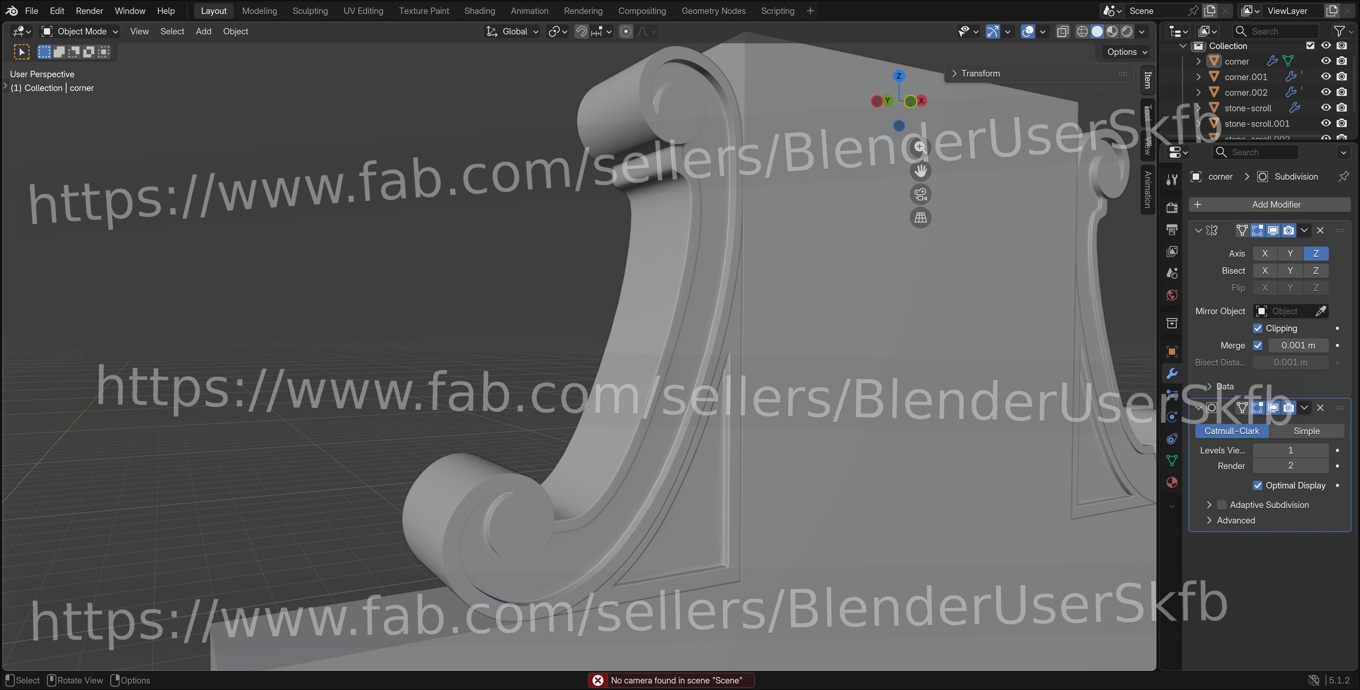Switch to the Shading workspace tab
This screenshot has width=1360, height=690.
point(479,11)
